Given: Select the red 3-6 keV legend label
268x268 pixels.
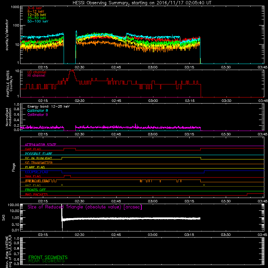Looking at the screenshot, I should coord(35,8).
